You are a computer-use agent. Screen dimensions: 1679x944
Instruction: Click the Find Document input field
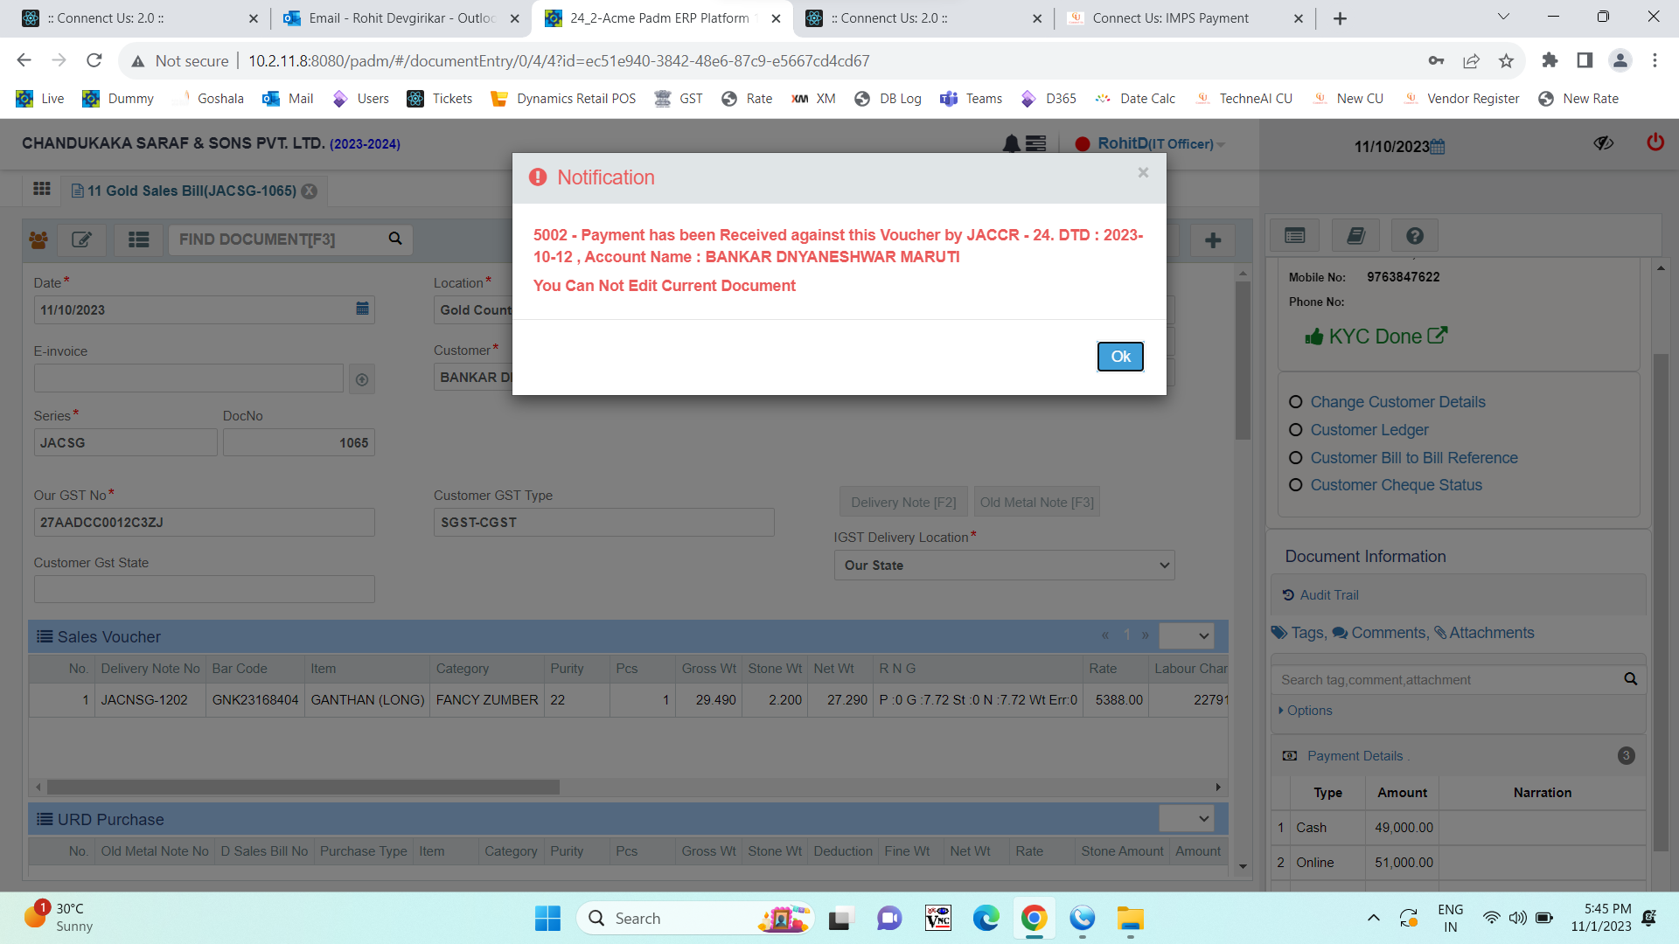275,239
